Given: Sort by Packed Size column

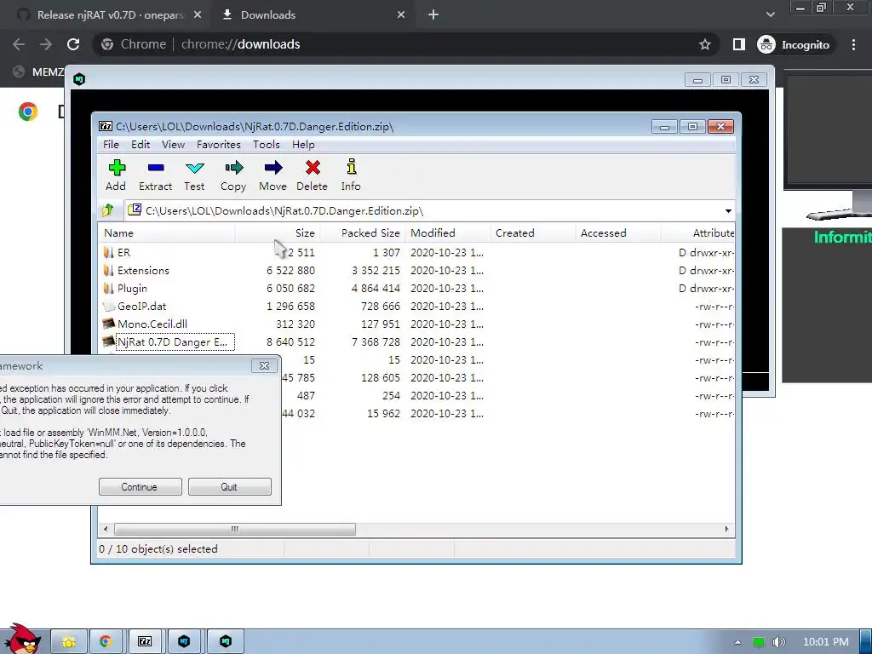Looking at the screenshot, I should click(x=362, y=233).
